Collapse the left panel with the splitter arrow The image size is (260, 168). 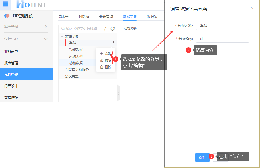(x=118, y=93)
